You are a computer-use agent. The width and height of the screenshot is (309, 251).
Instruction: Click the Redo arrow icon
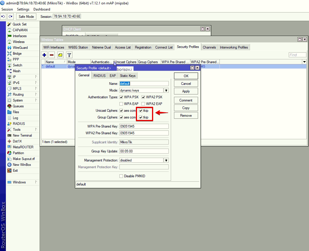click(x=11, y=17)
